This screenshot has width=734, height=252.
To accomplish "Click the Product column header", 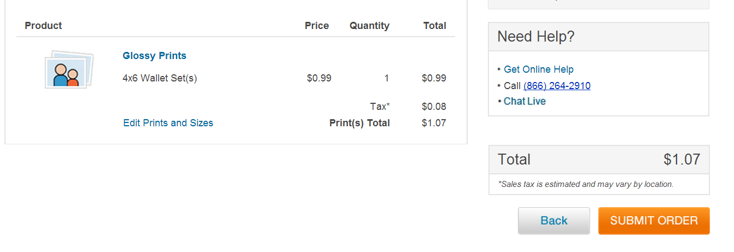I will [43, 26].
